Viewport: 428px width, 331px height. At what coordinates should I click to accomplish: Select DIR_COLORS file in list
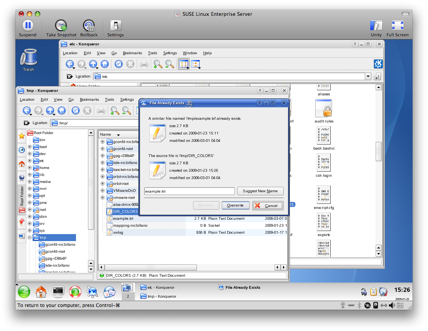click(123, 212)
